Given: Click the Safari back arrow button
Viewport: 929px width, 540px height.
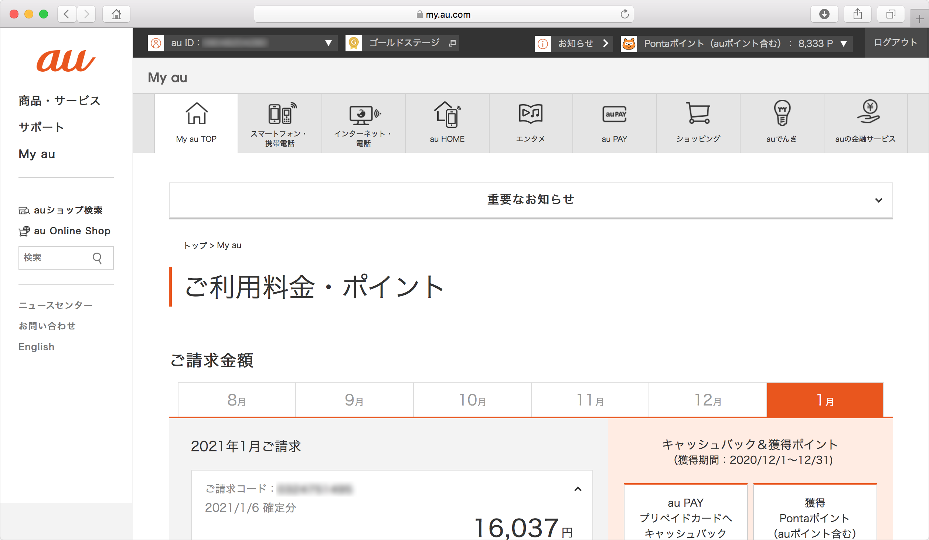Looking at the screenshot, I should 67,14.
